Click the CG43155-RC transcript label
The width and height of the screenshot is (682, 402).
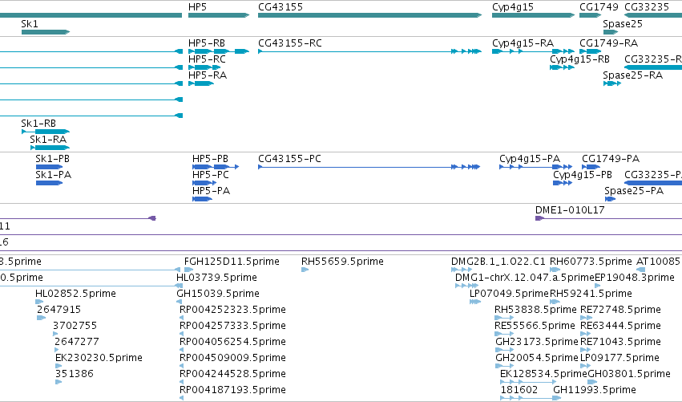click(289, 43)
